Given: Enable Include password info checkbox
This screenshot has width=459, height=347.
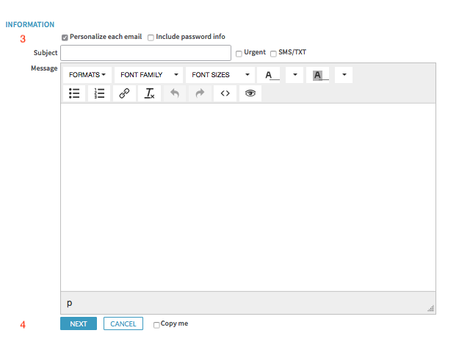Looking at the screenshot, I should pyautogui.click(x=151, y=37).
